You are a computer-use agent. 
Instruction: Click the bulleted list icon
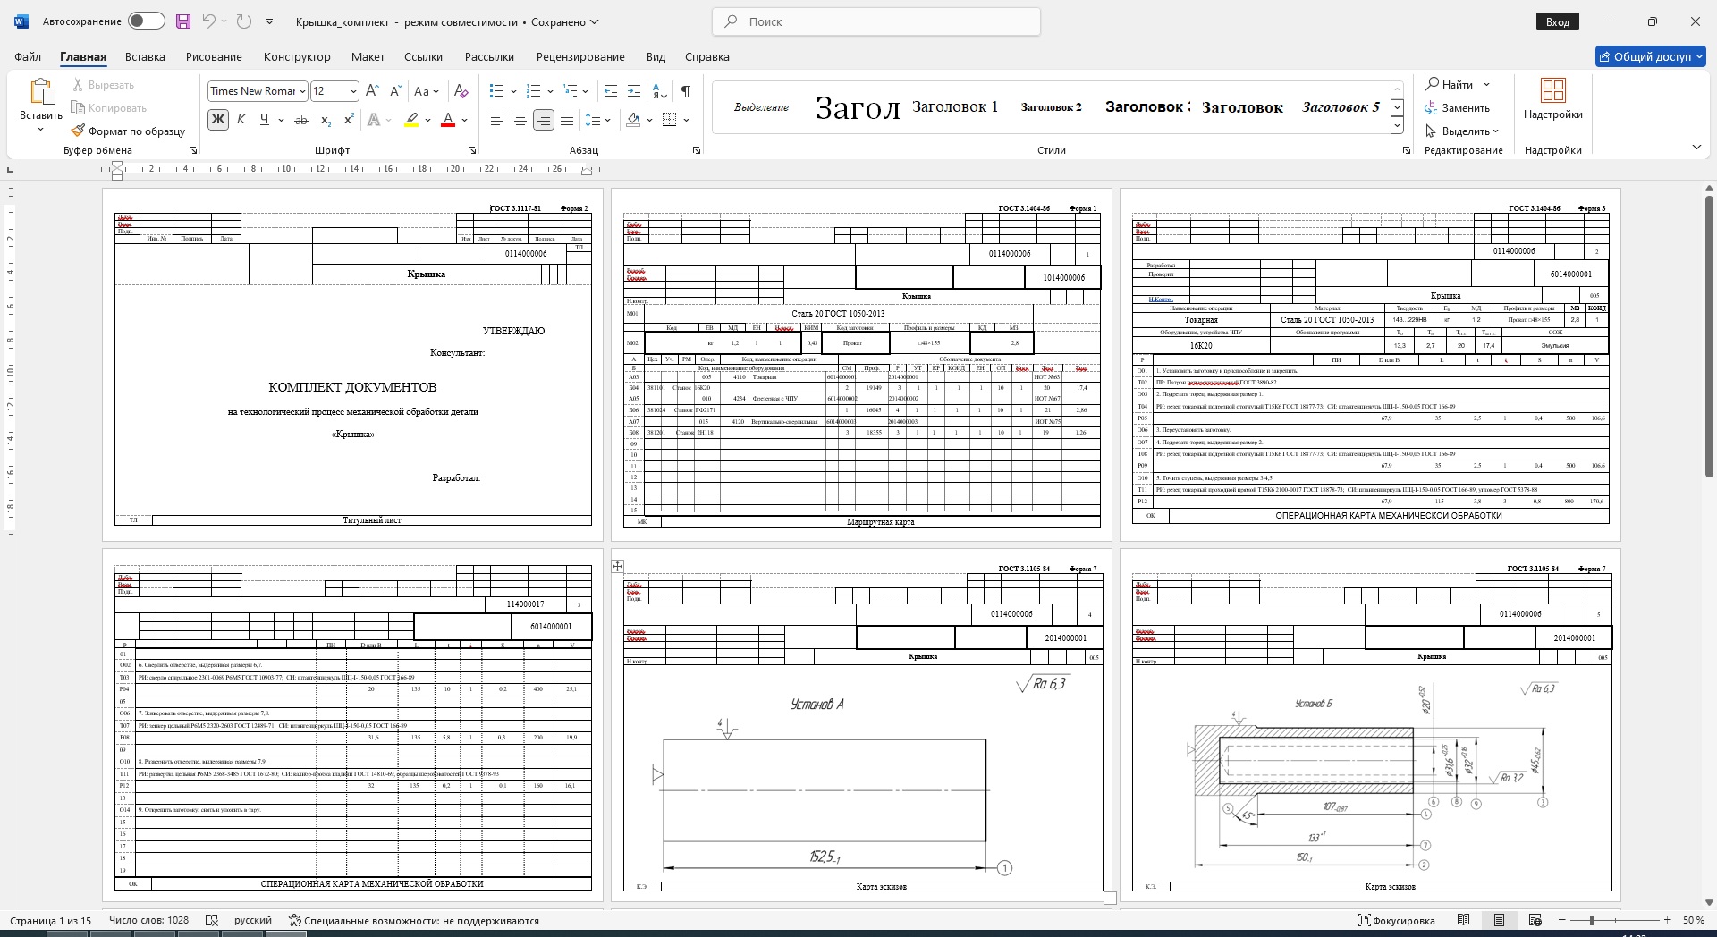[497, 91]
